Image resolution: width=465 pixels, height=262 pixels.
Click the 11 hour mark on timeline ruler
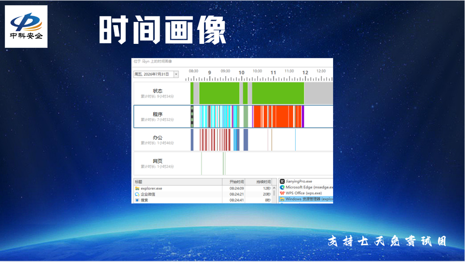pyautogui.click(x=273, y=73)
